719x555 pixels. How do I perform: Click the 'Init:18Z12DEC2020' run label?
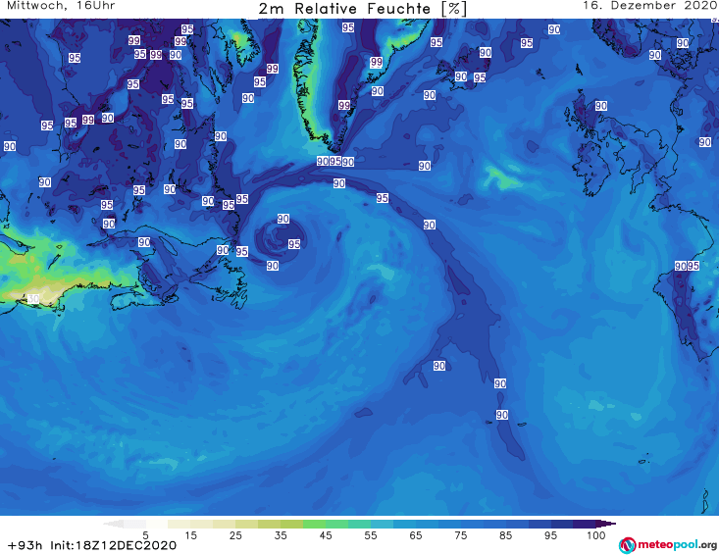tap(113, 545)
